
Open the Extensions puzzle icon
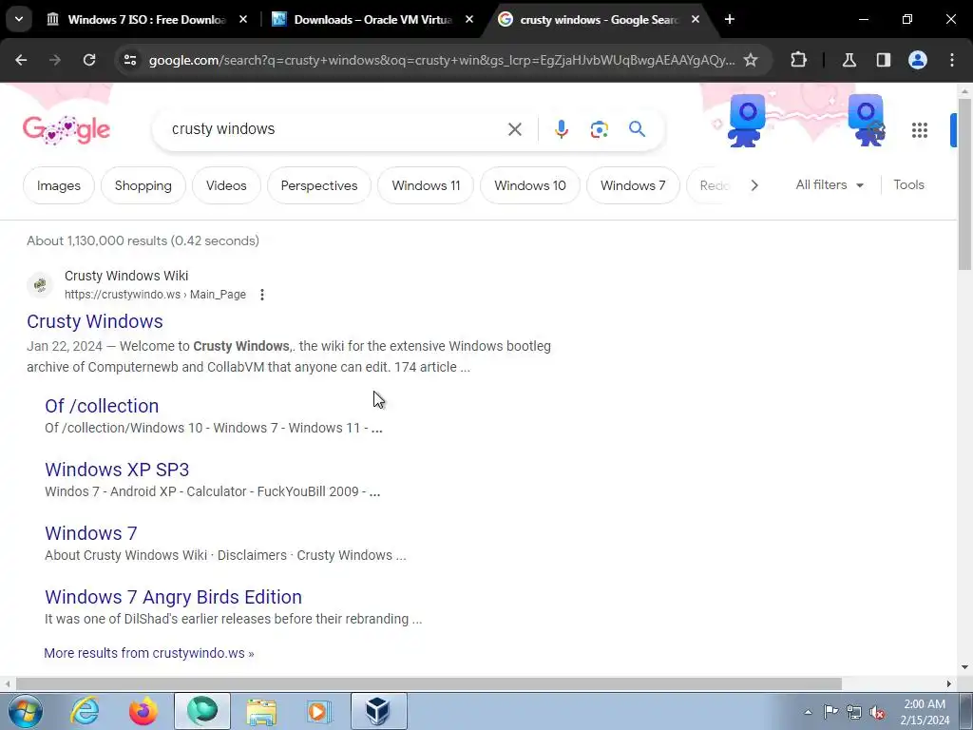[798, 60]
